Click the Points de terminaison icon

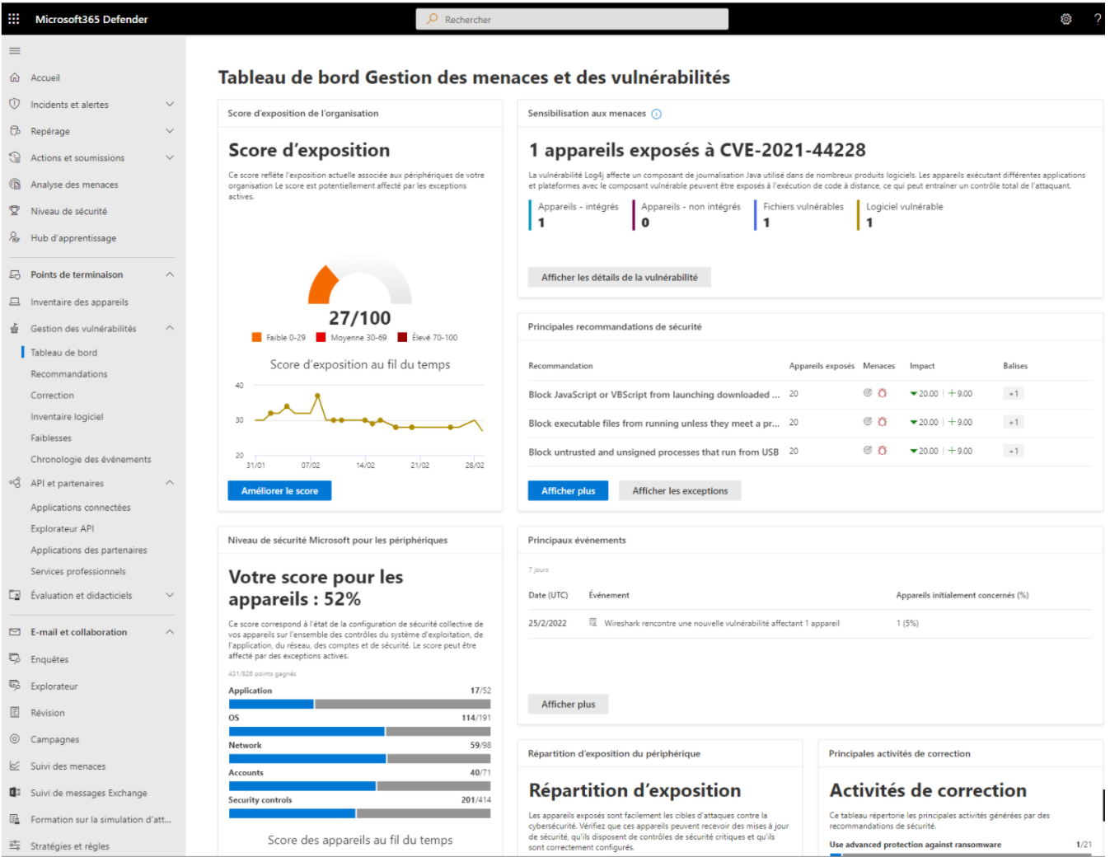click(14, 274)
